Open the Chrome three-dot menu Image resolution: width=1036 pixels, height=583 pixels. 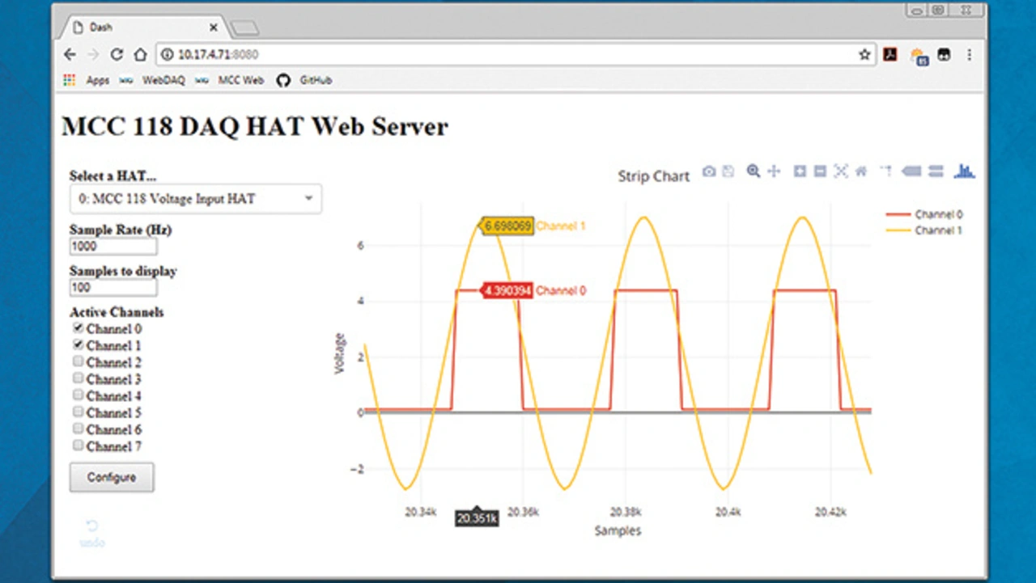tap(969, 55)
